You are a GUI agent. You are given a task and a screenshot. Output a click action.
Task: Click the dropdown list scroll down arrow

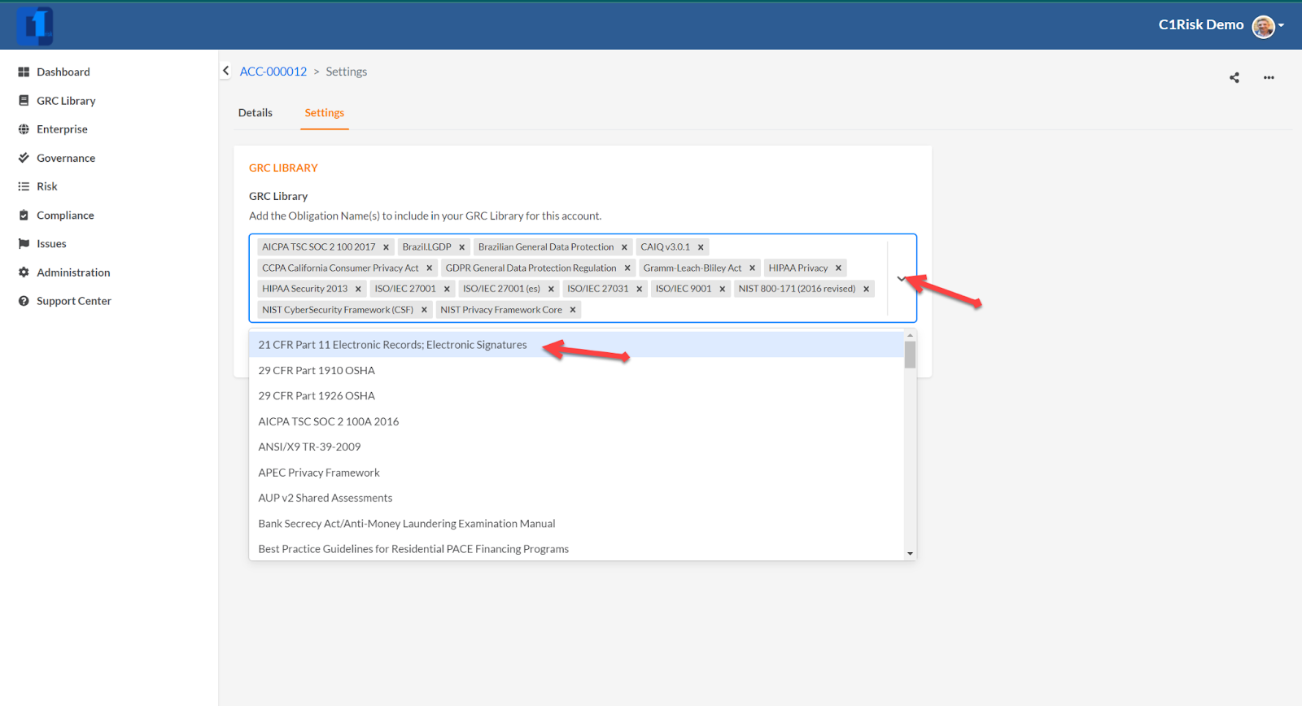pos(910,554)
